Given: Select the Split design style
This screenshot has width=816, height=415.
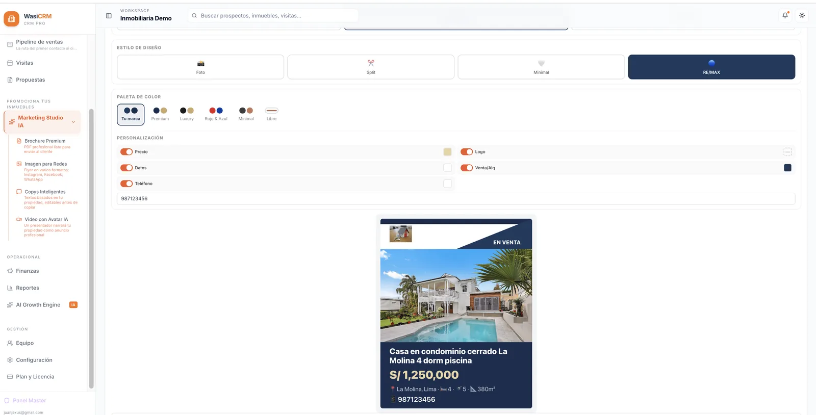Looking at the screenshot, I should coord(371,67).
